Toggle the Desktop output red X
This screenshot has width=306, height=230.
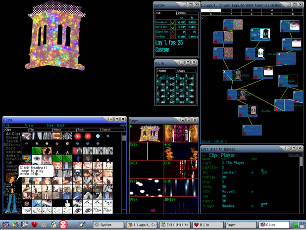pyautogui.click(x=172, y=37)
